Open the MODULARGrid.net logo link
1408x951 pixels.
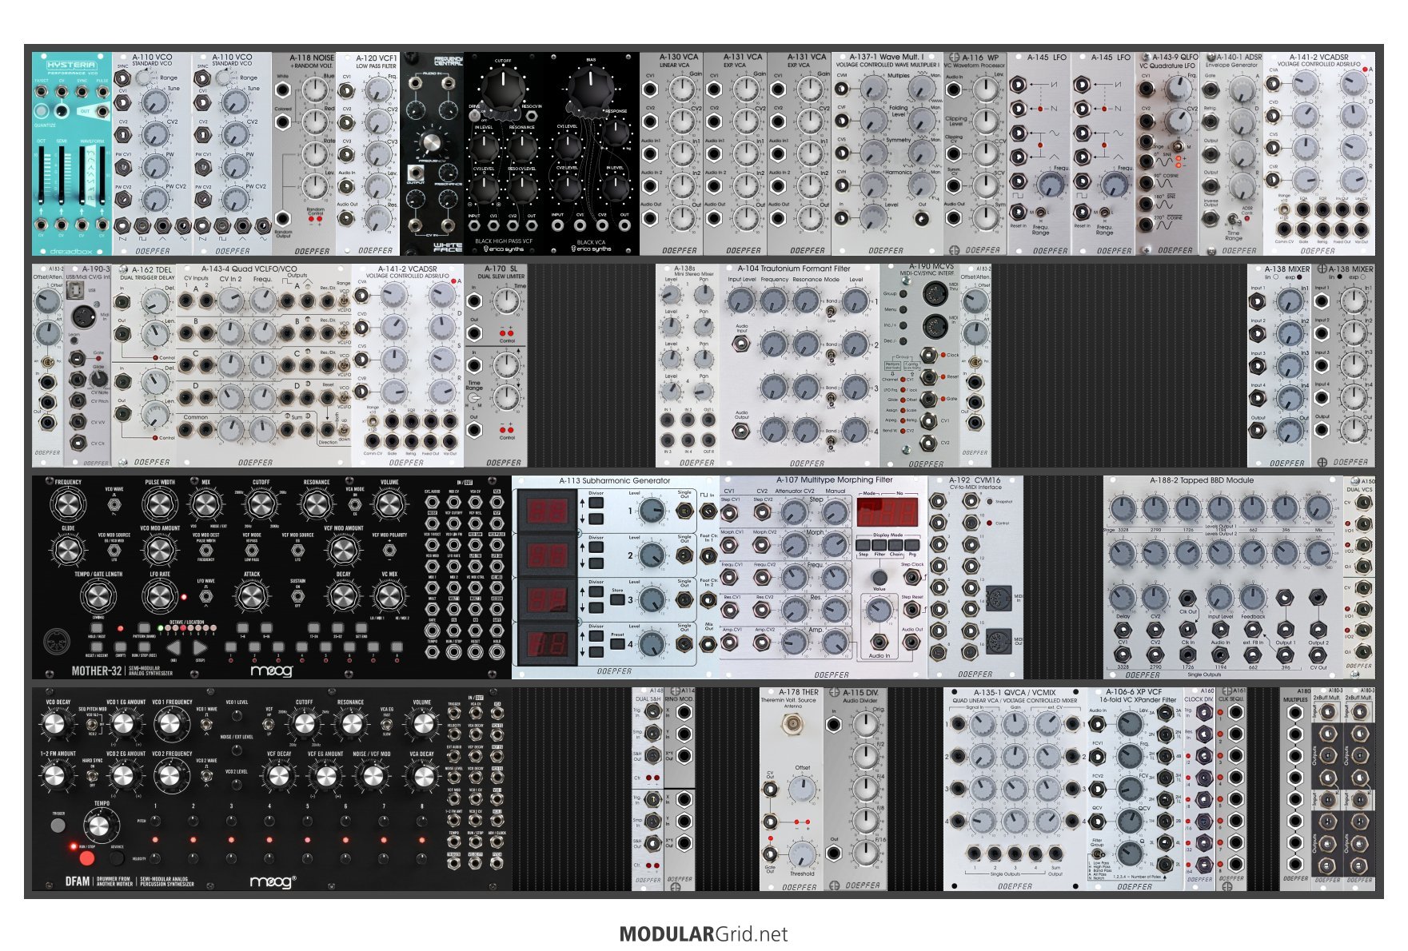point(704,934)
